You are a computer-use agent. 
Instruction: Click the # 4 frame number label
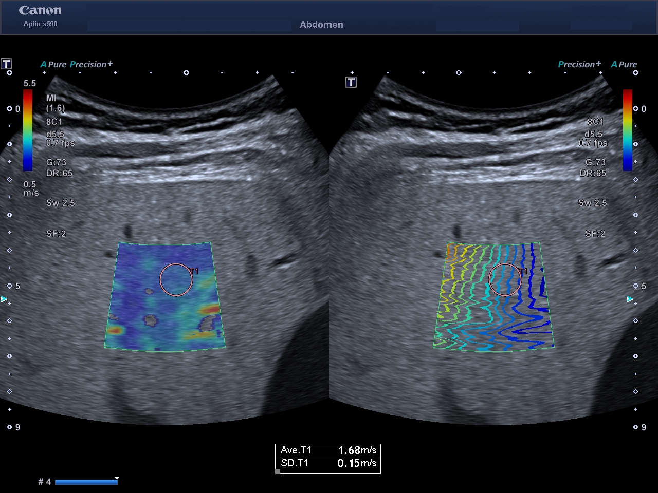click(44, 482)
